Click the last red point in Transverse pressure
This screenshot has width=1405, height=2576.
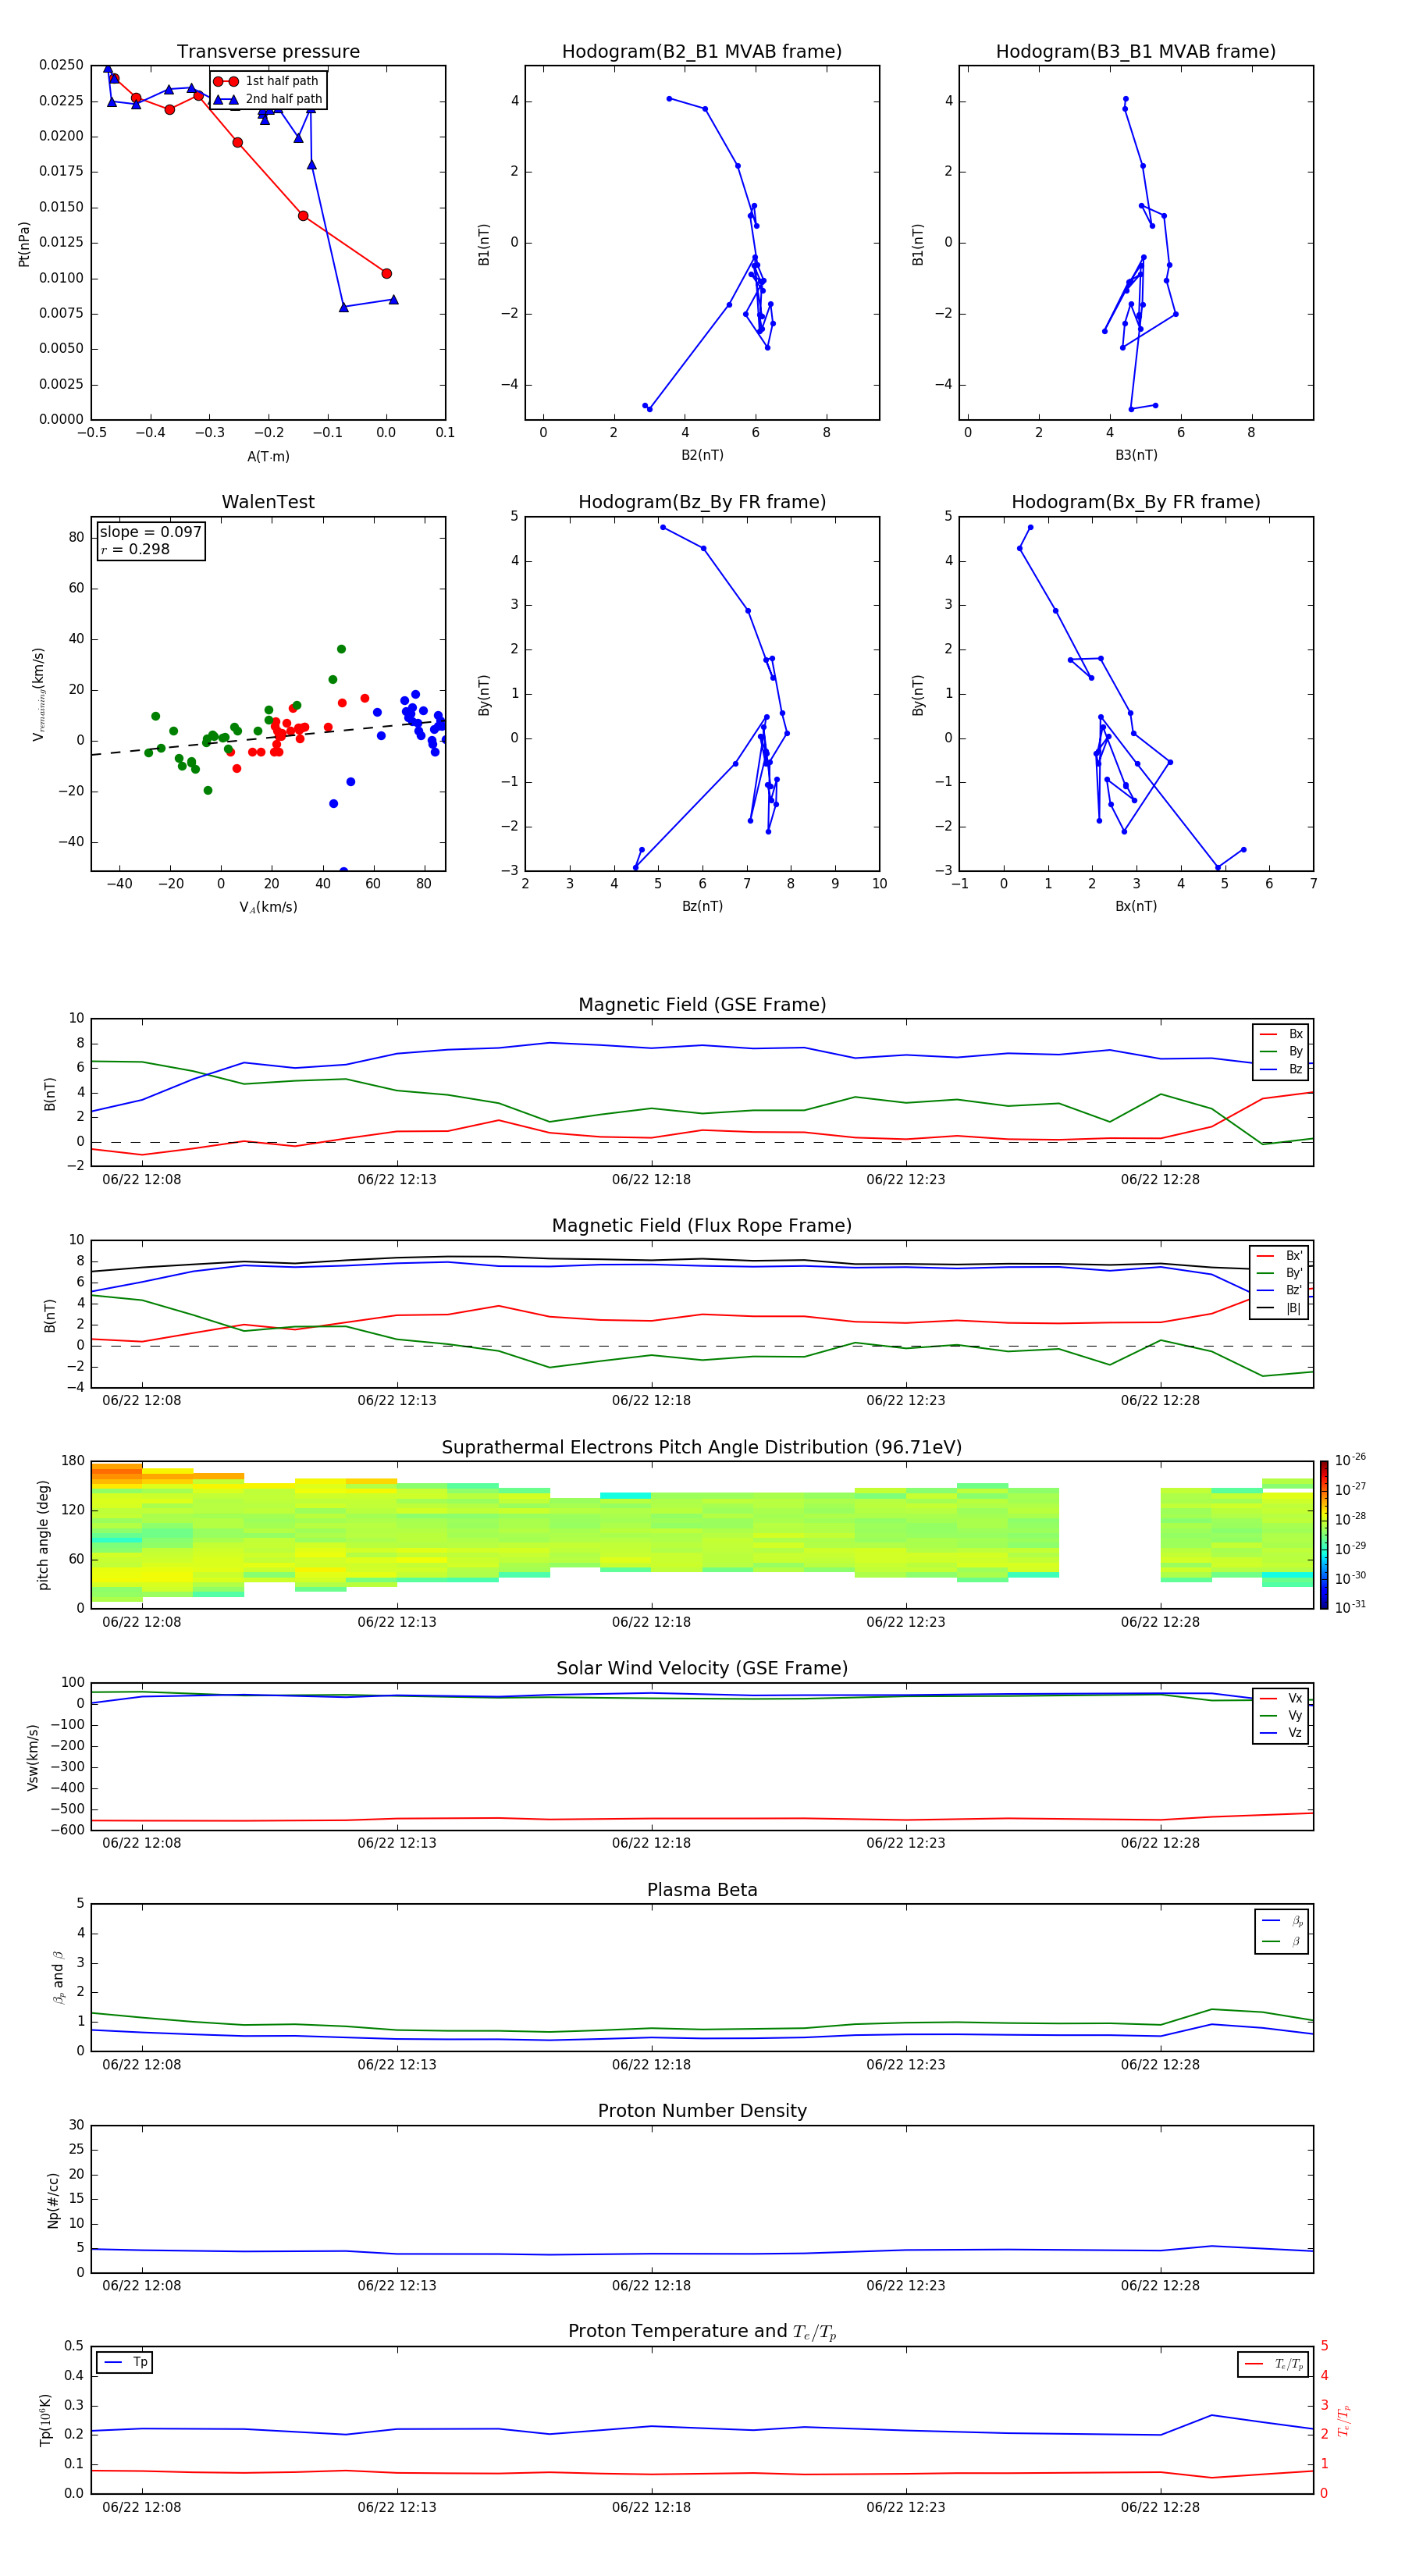[386, 273]
